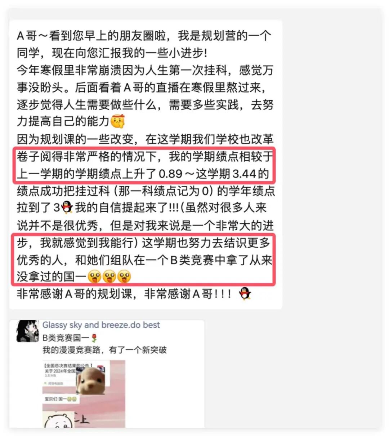389x436 pixels.
Task: Click the post caption B类竞赛国一
Action: [66, 338]
